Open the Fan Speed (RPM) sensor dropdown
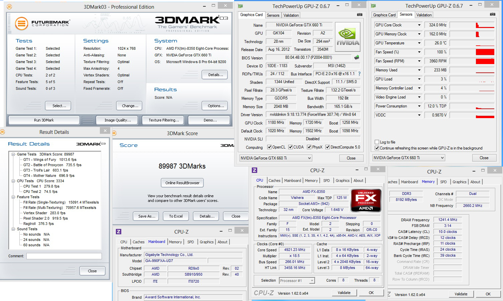 [420, 61]
